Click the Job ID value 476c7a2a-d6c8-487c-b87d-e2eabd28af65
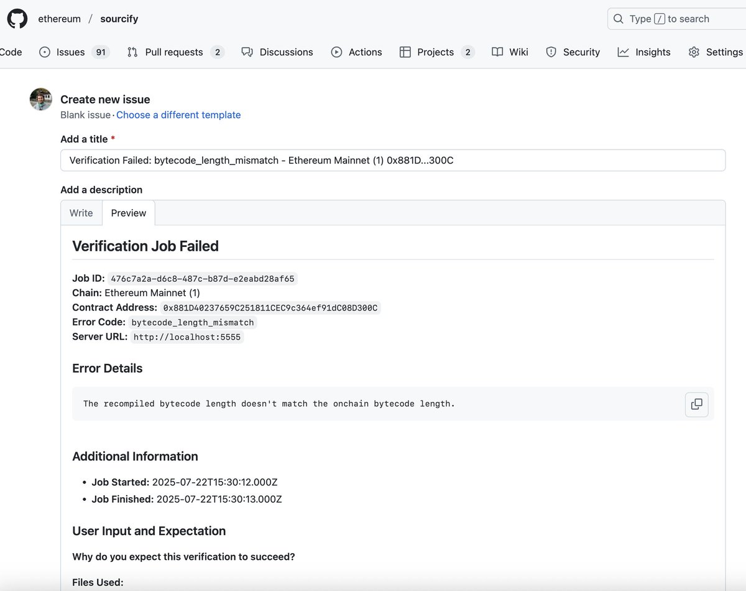This screenshot has width=746, height=591. pyautogui.click(x=203, y=279)
